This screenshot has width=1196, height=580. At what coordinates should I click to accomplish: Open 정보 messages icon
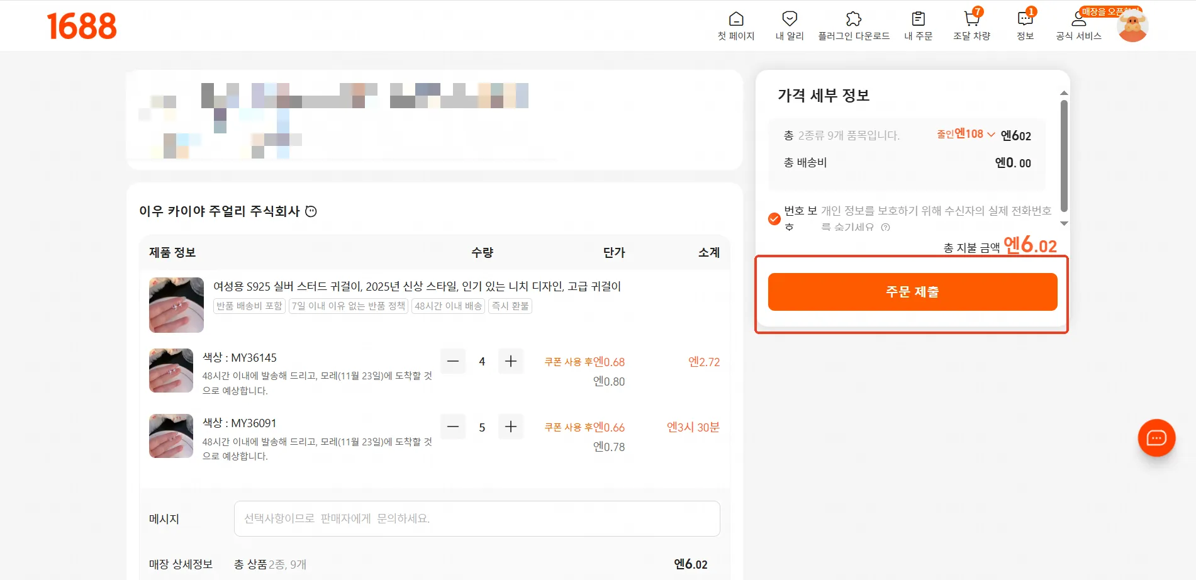[x=1025, y=20]
